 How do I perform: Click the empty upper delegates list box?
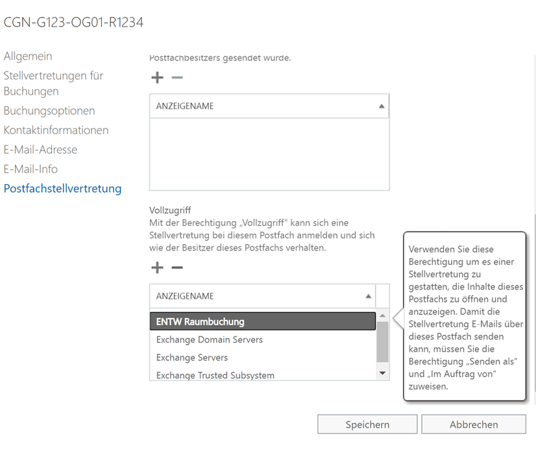269,154
